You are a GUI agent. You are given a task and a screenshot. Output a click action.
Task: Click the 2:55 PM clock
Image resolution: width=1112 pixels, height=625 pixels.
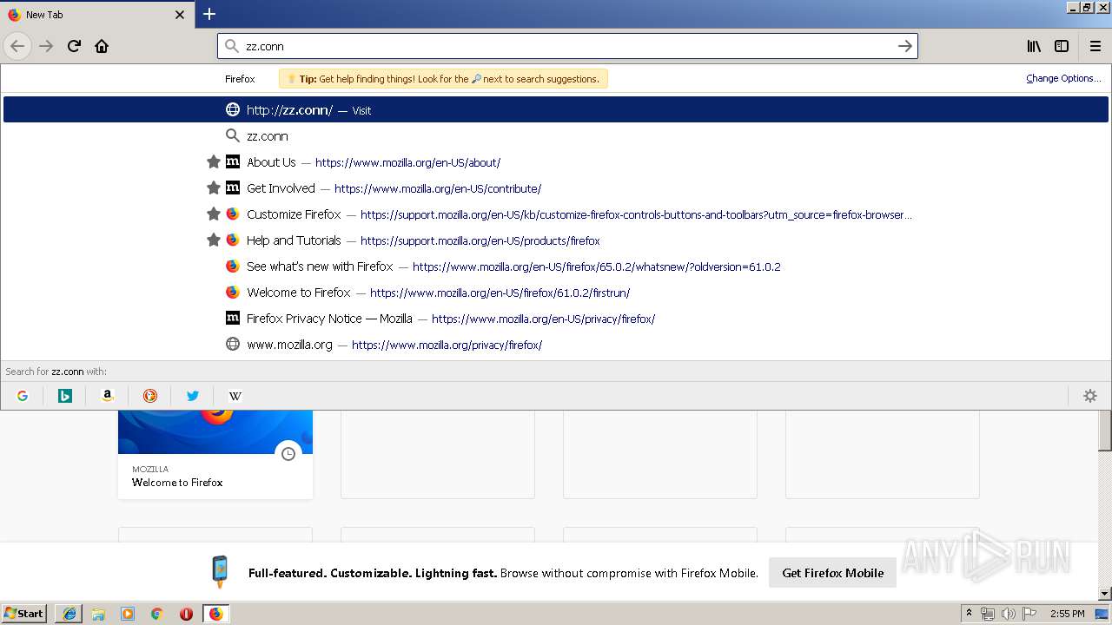click(x=1067, y=614)
